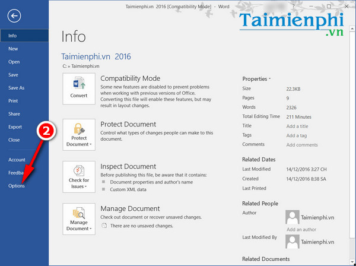The image size is (356, 266).
Task: Click the scrollbar down arrow
Action: [352, 262]
